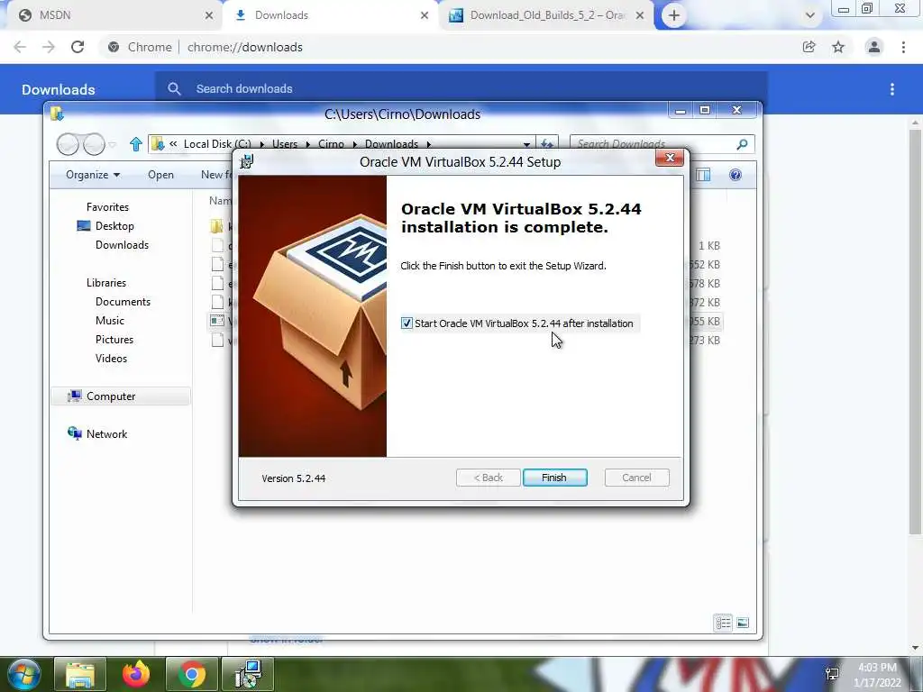This screenshot has height=692, width=923.
Task: Click Explorer window folder title icon
Action: (x=57, y=114)
